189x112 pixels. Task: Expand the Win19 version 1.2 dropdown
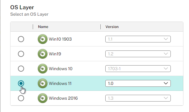pos(138,54)
